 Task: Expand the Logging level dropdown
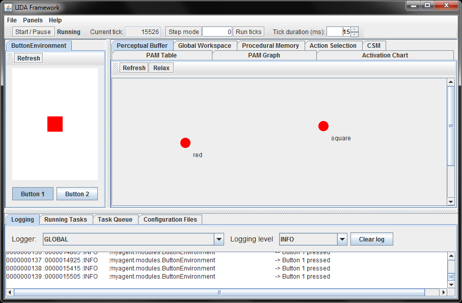(342, 239)
